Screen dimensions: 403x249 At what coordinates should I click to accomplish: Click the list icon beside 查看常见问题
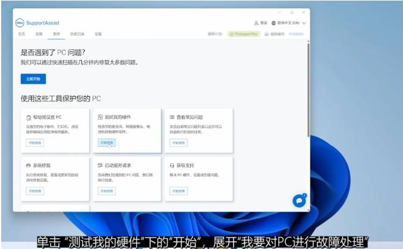tap(172, 117)
